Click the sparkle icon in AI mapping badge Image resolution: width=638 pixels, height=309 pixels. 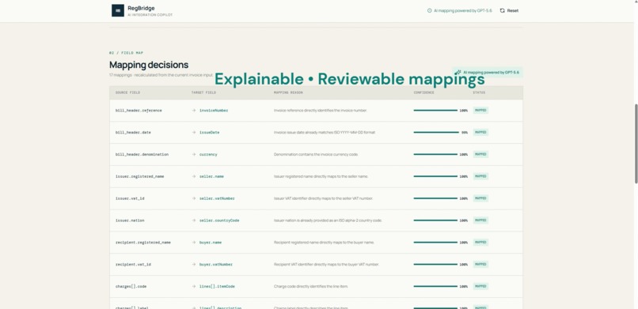458,72
